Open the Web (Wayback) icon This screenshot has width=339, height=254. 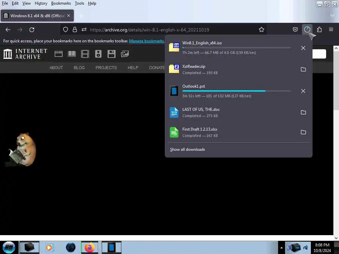(59, 54)
